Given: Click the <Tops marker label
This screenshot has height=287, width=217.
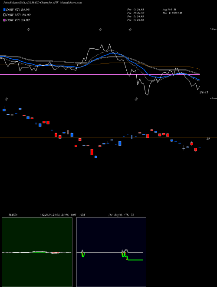Looking at the screenshot, I should pyautogui.click(x=214, y=29).
